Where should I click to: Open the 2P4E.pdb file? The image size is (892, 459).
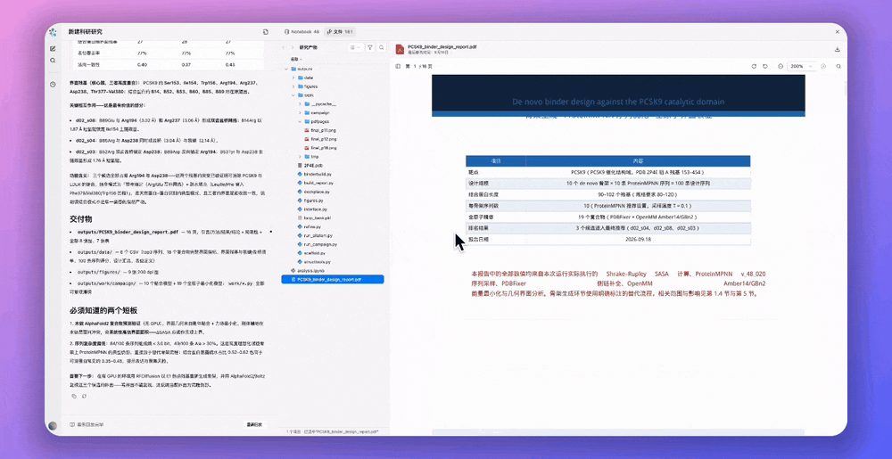[310, 165]
